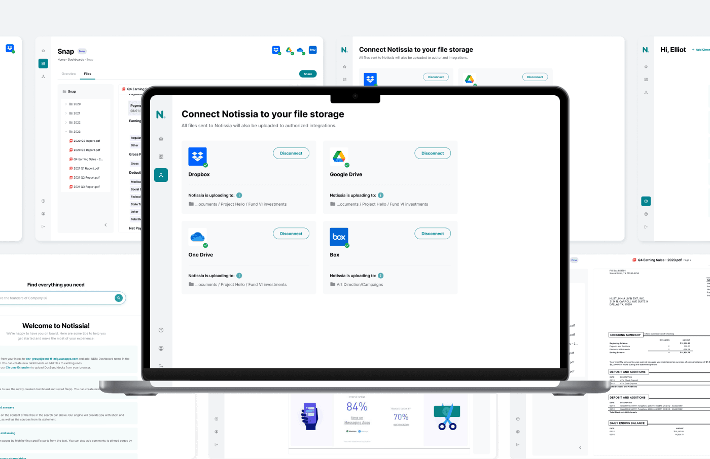Screen dimensions: 710x459
Task: Open profile icon in Snap window sidebar
Action: coord(43,214)
